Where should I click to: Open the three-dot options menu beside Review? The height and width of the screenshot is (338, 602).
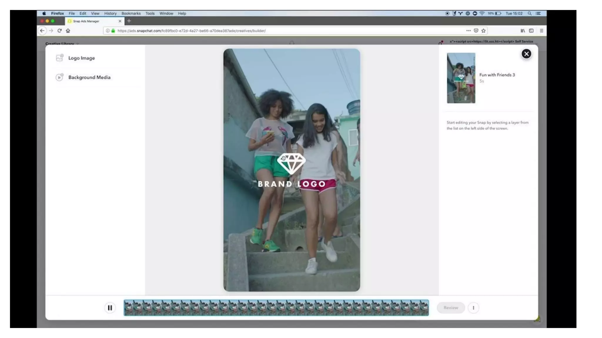click(473, 308)
